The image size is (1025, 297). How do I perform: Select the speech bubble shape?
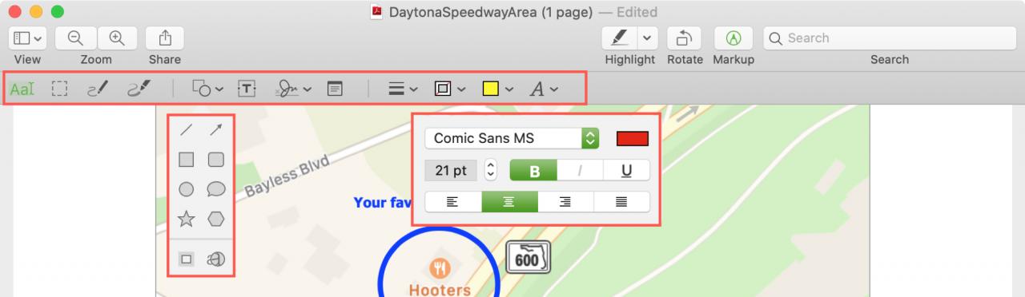[216, 189]
